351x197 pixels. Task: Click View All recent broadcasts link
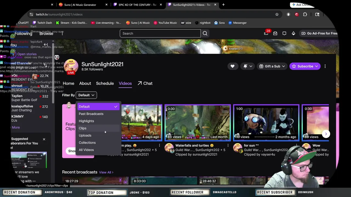pos(106,172)
